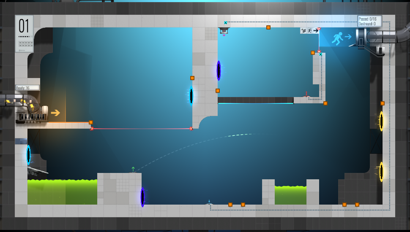Click the left green acid pool
Screen dimensions: 410x232
tap(62, 192)
